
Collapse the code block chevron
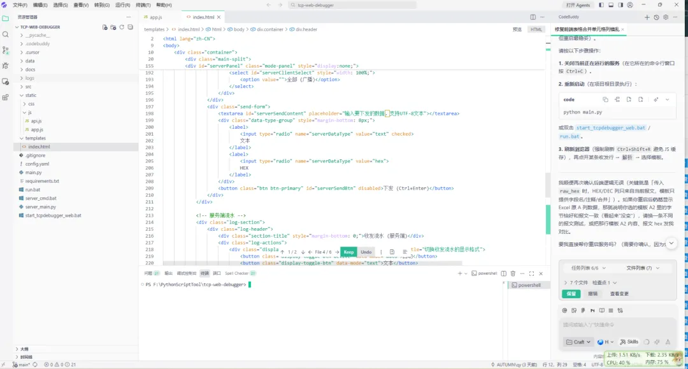(668, 99)
